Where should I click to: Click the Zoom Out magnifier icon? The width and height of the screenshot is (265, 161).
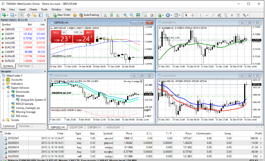coord(131,15)
